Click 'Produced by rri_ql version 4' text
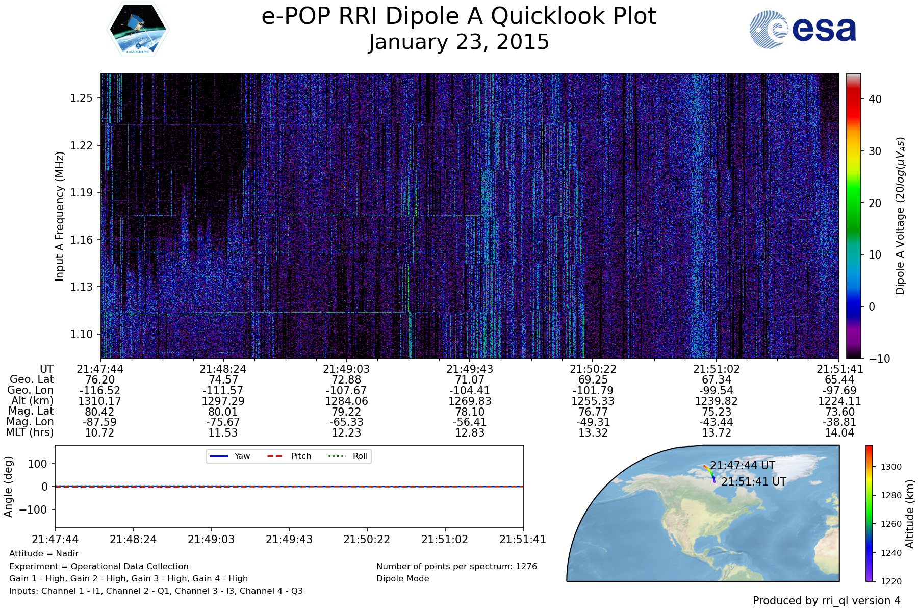Screen dimensions: 918x612 (x=826, y=600)
